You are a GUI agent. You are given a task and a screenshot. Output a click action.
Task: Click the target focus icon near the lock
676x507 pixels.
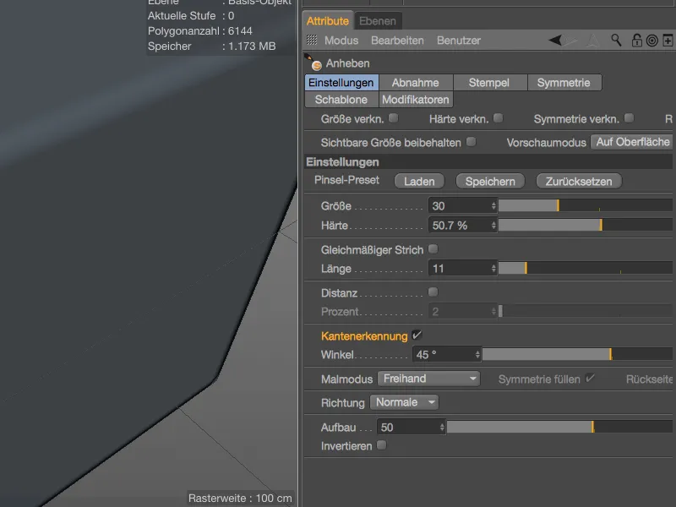651,40
